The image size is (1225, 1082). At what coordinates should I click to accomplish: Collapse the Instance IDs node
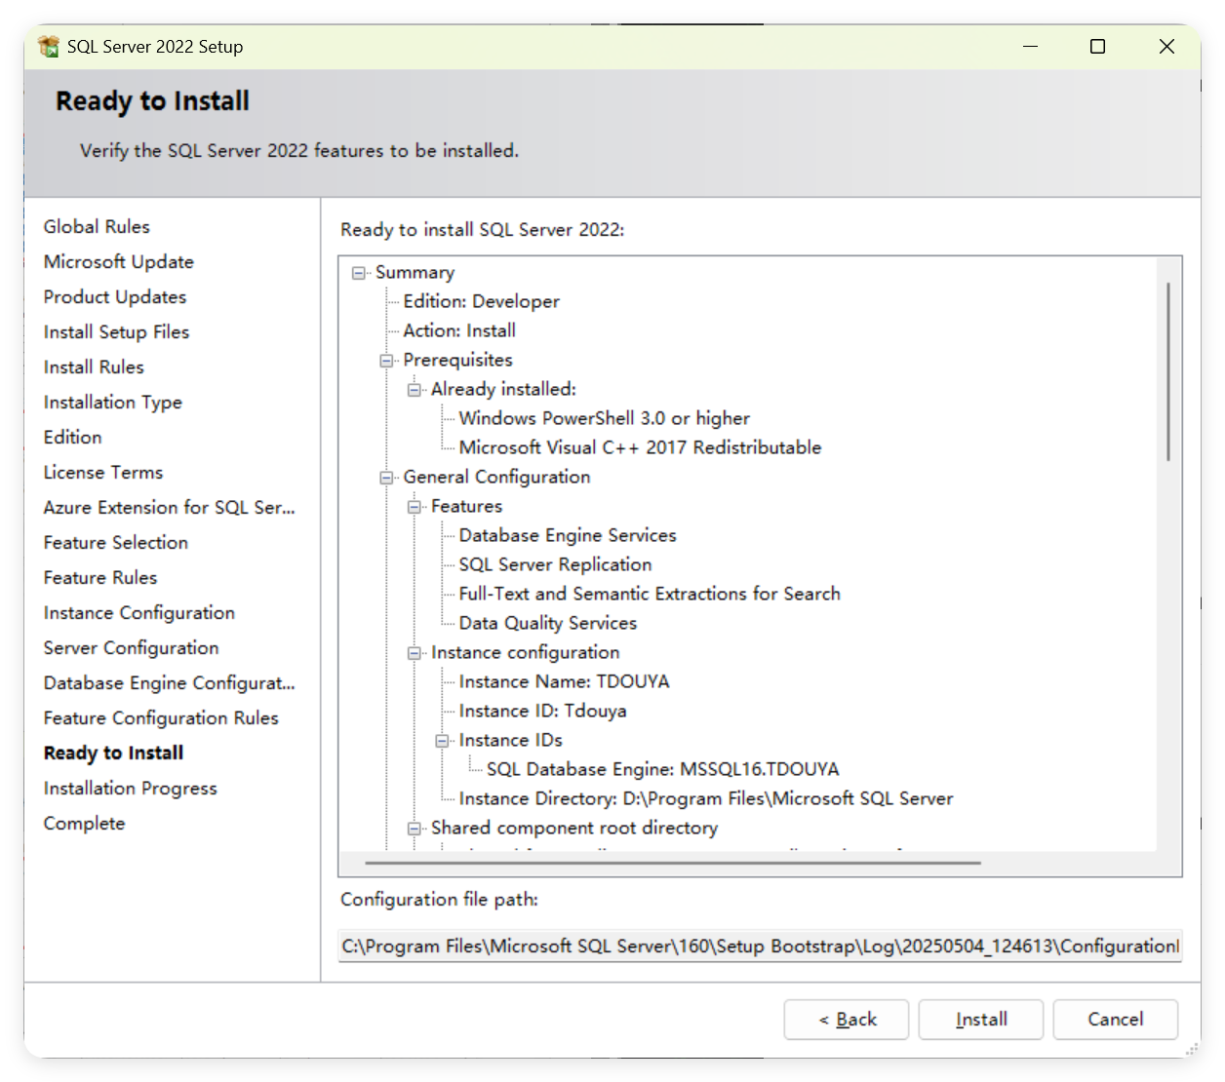(442, 741)
